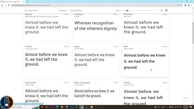Switch the grid/list view icon

(166, 10)
